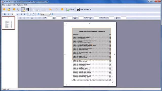The width and height of the screenshot is (162, 91).
Task: Click the Order field
Action: [x=124, y=18]
